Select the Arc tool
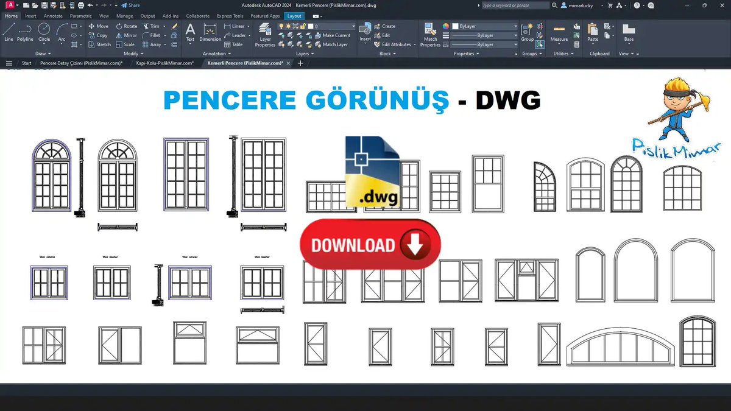The width and height of the screenshot is (731, 411). (x=62, y=32)
